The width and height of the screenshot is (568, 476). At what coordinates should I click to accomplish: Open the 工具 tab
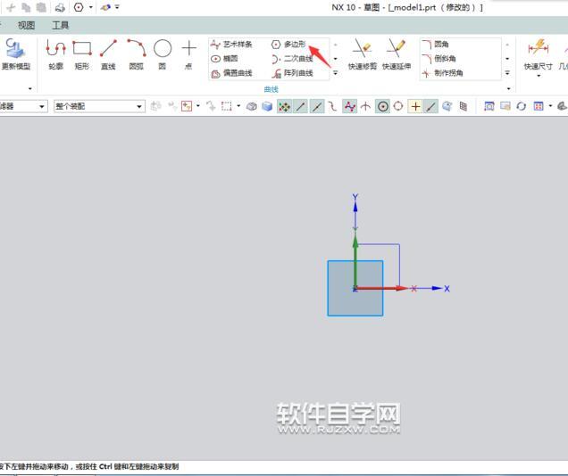pos(60,25)
